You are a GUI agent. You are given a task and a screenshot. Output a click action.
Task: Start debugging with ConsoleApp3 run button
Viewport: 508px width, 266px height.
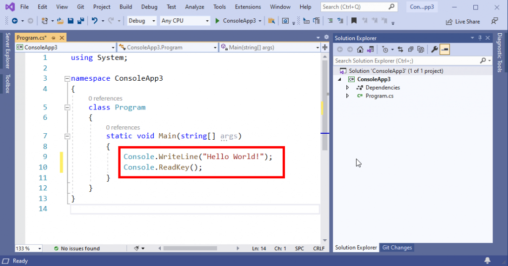point(236,21)
